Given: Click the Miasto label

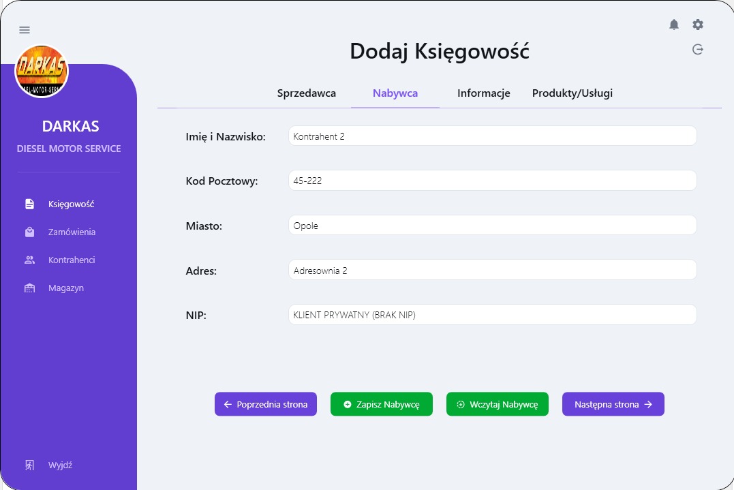Looking at the screenshot, I should pos(204,226).
